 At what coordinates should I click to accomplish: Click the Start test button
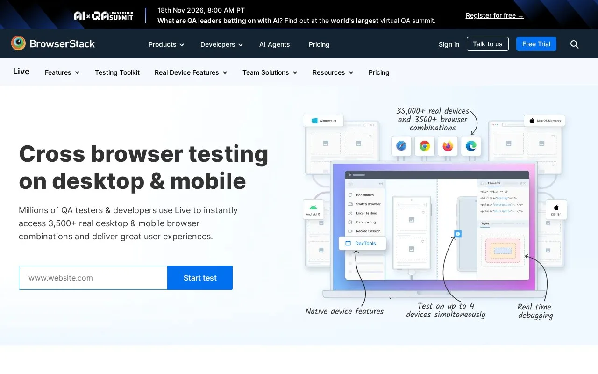click(x=200, y=278)
